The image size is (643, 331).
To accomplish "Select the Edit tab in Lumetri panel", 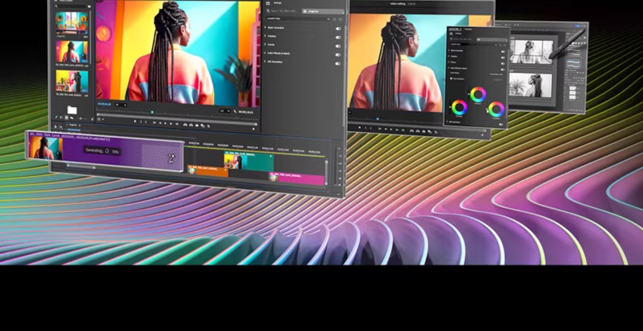I will [x=268, y=3].
